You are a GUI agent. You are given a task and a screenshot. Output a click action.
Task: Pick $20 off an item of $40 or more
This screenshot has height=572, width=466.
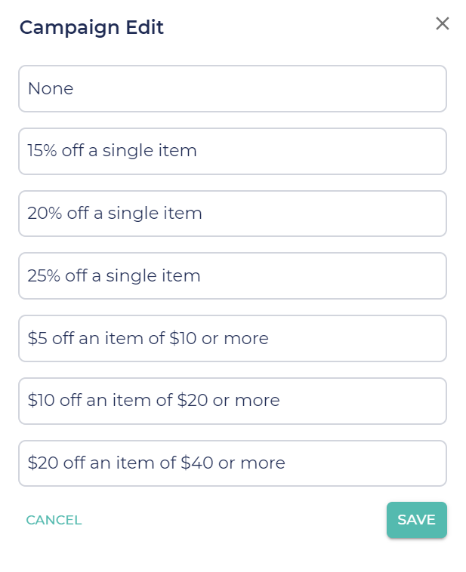tap(233, 463)
